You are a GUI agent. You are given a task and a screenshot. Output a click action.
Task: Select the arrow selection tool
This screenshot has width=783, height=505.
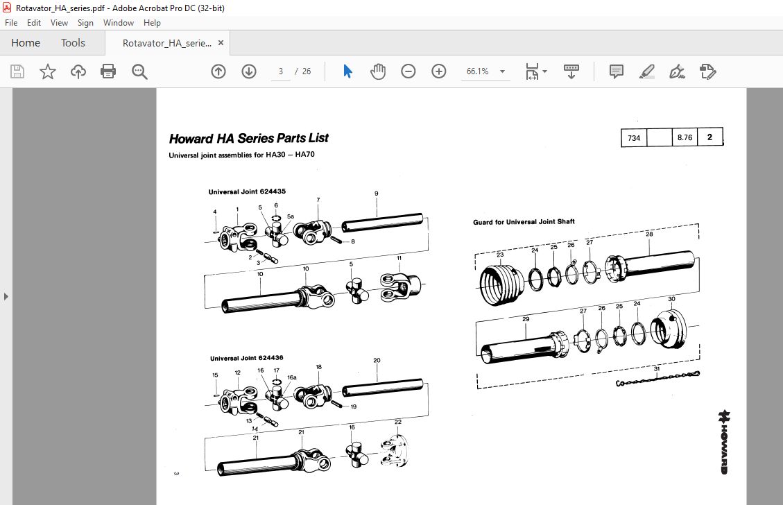tap(347, 70)
